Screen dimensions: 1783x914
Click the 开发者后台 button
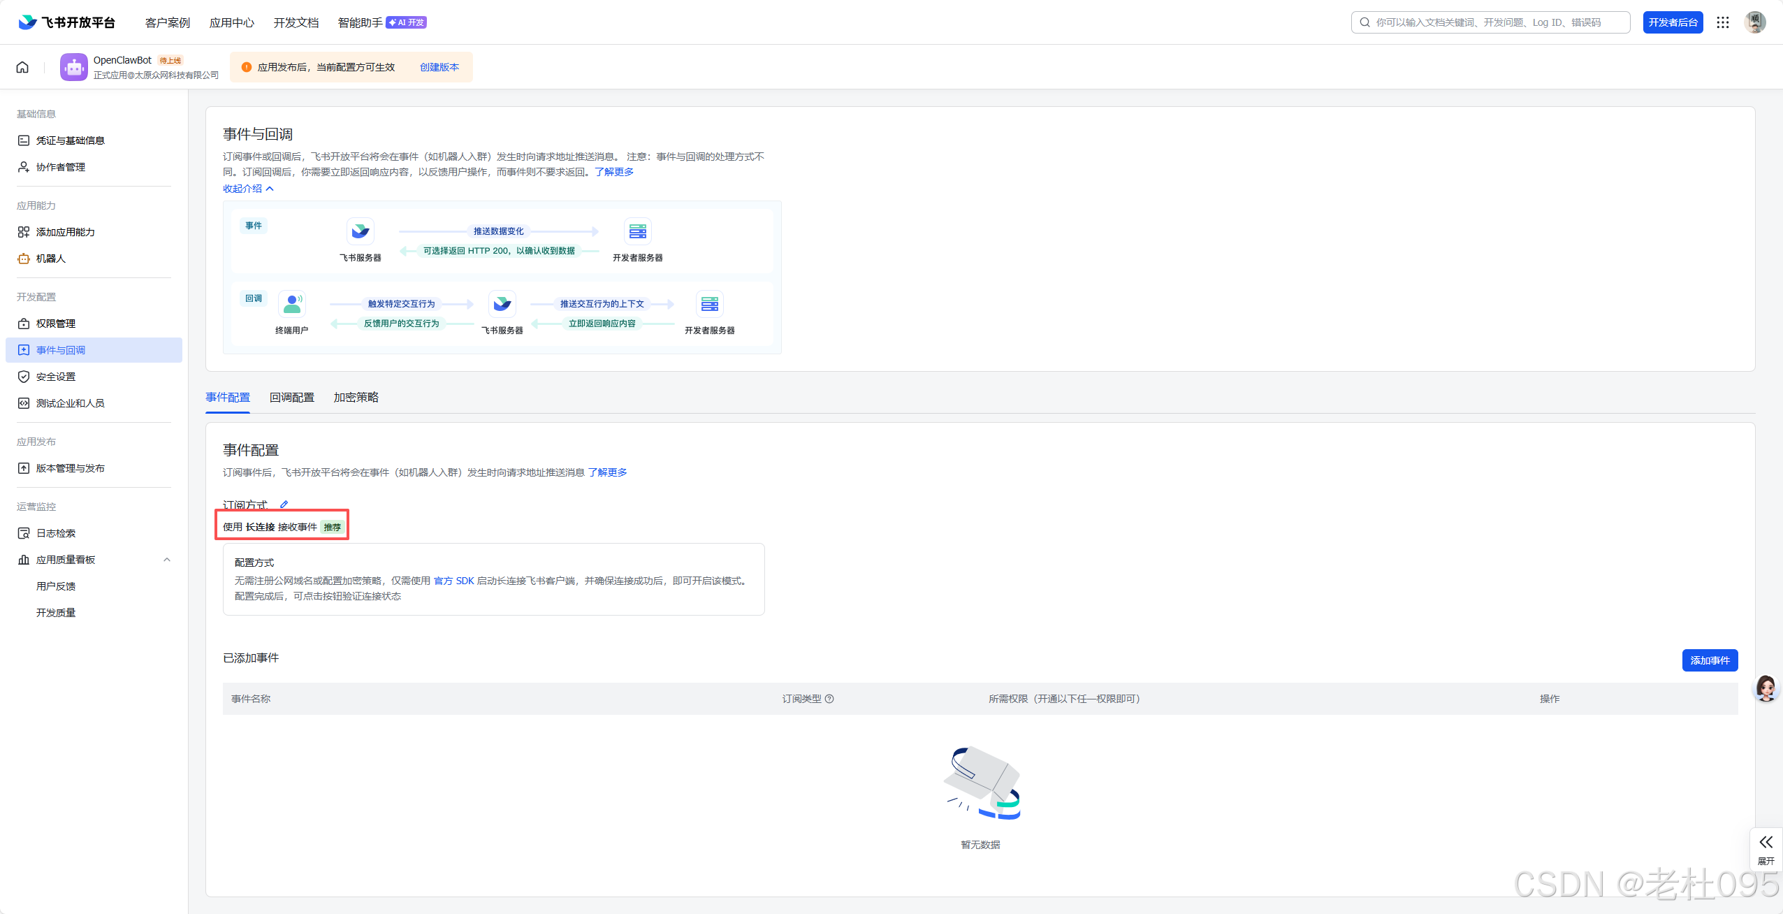[1673, 22]
